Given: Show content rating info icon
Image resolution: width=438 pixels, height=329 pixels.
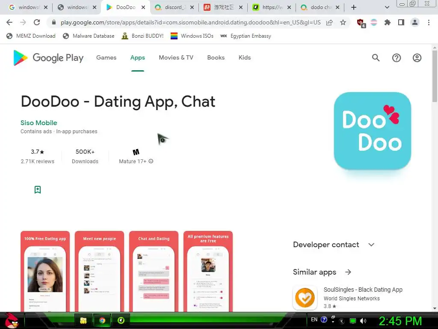Looking at the screenshot, I should tap(151, 161).
